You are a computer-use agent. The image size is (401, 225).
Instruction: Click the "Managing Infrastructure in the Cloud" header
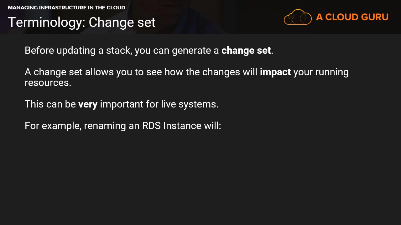tap(66, 8)
